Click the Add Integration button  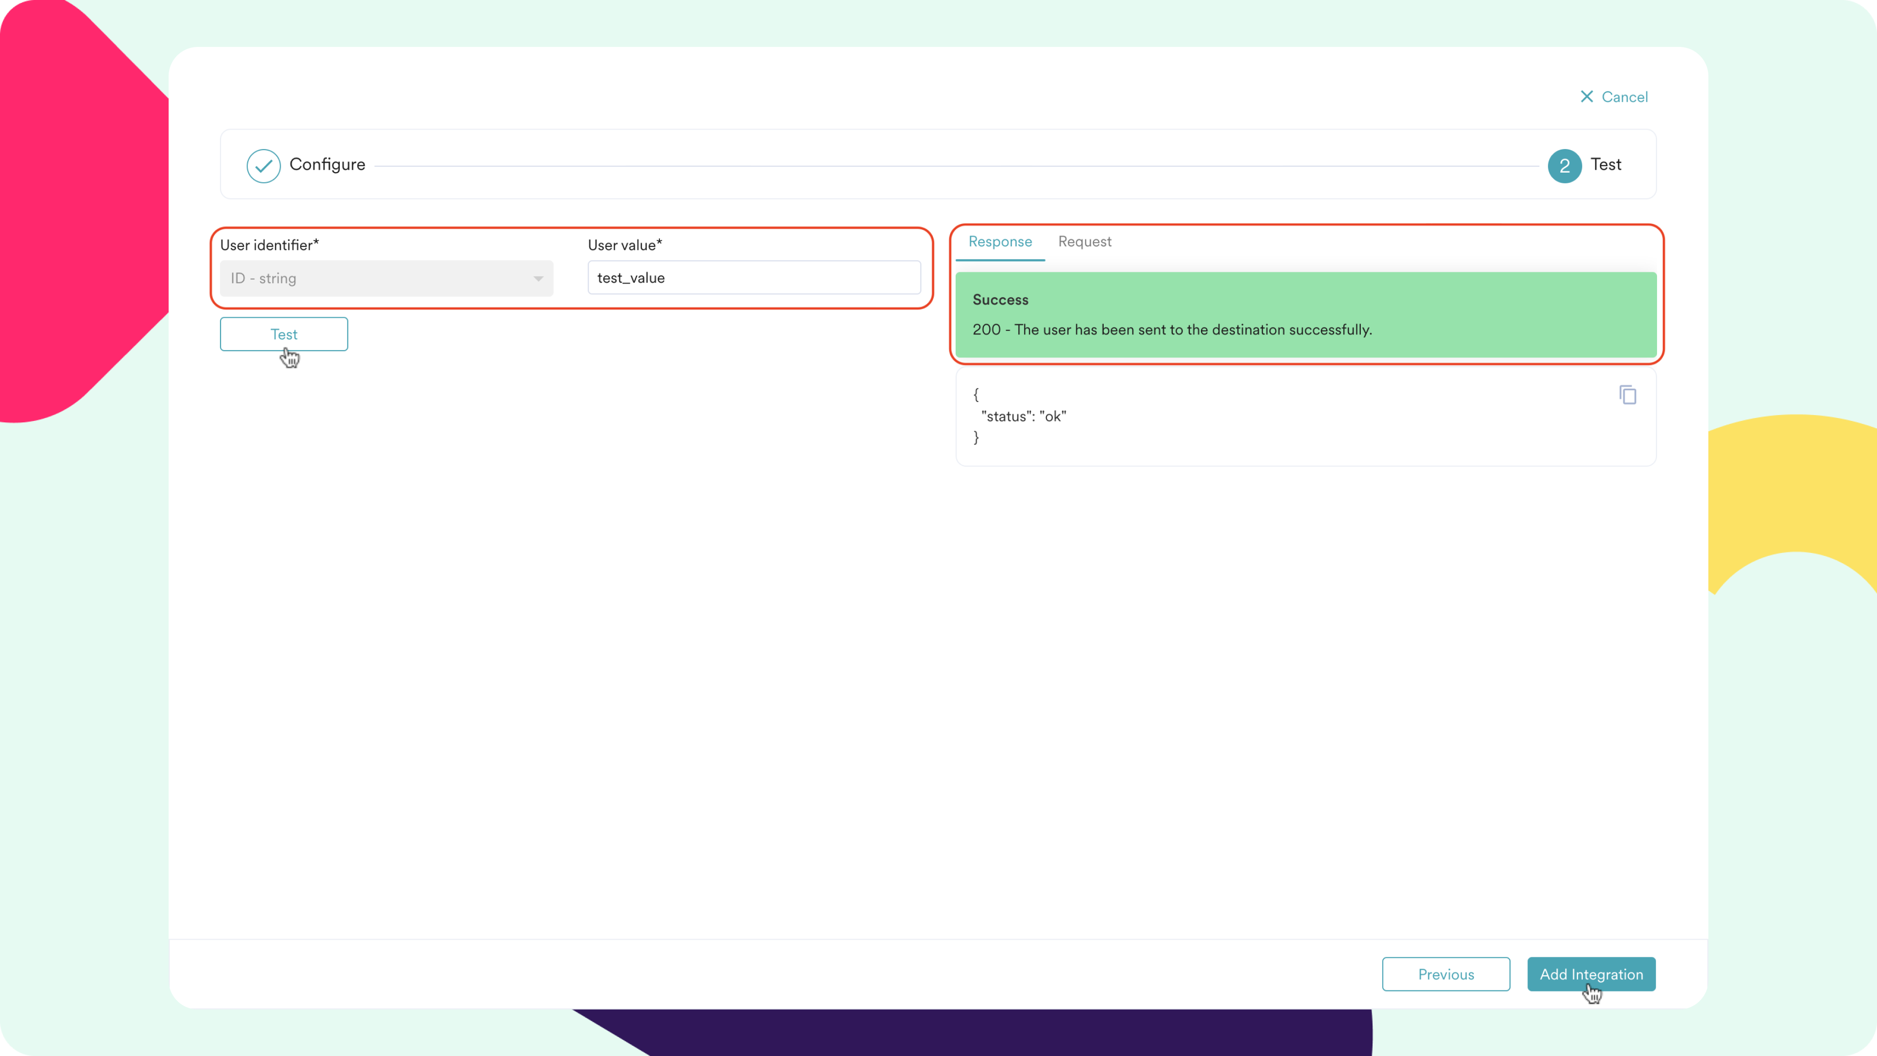click(x=1591, y=974)
